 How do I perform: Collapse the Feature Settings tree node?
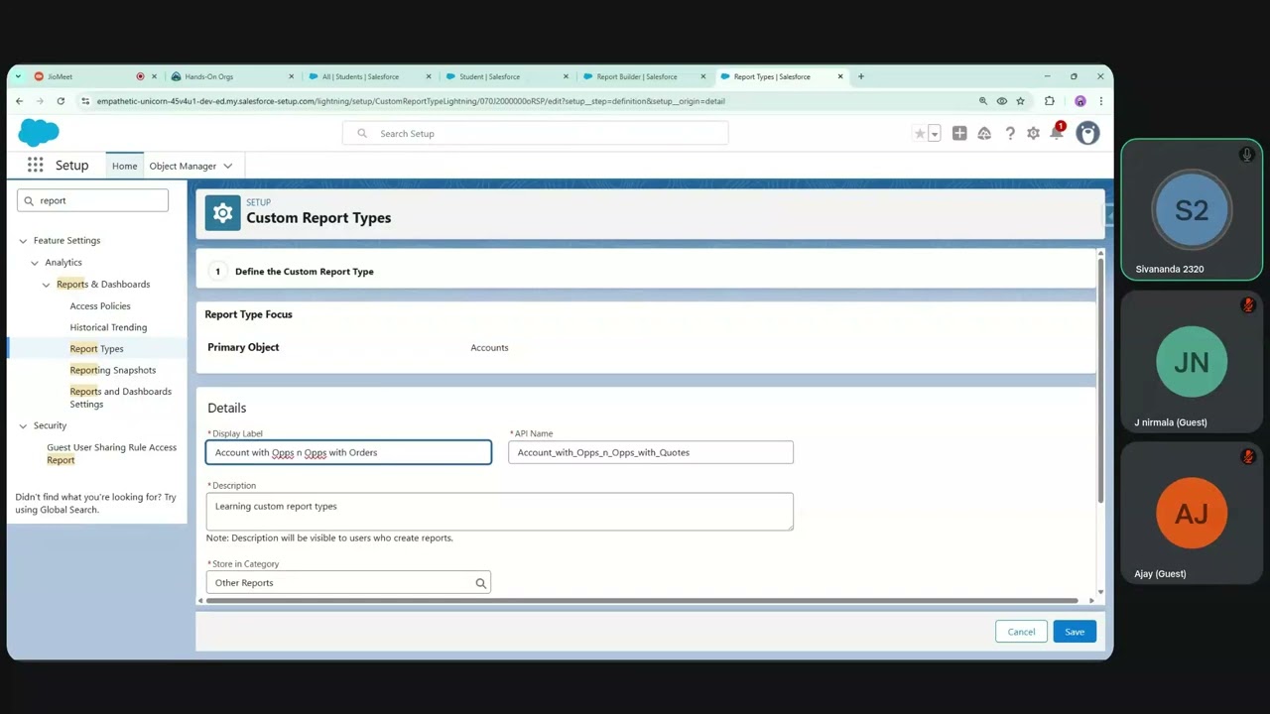tap(24, 241)
